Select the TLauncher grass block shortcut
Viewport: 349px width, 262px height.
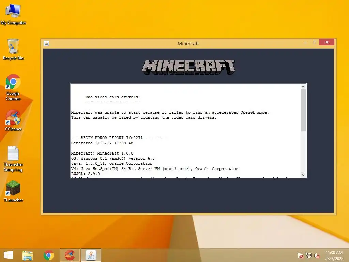pyautogui.click(x=13, y=191)
